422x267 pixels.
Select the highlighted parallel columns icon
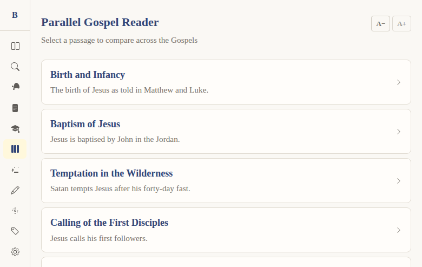15,149
